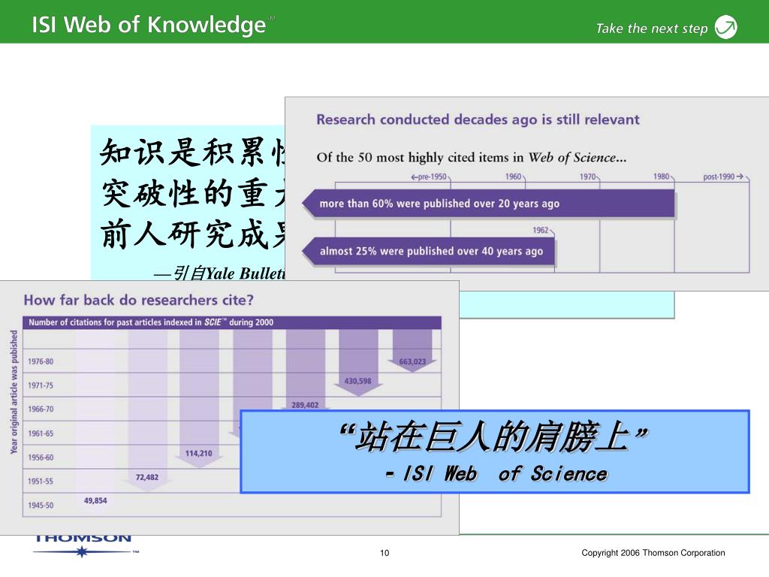Click the Chinese text line starting "突破性的重"
Viewport: 769px width, 577px height.
(x=192, y=194)
